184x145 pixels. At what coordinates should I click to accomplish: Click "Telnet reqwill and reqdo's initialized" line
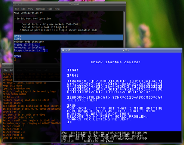(29, 120)
